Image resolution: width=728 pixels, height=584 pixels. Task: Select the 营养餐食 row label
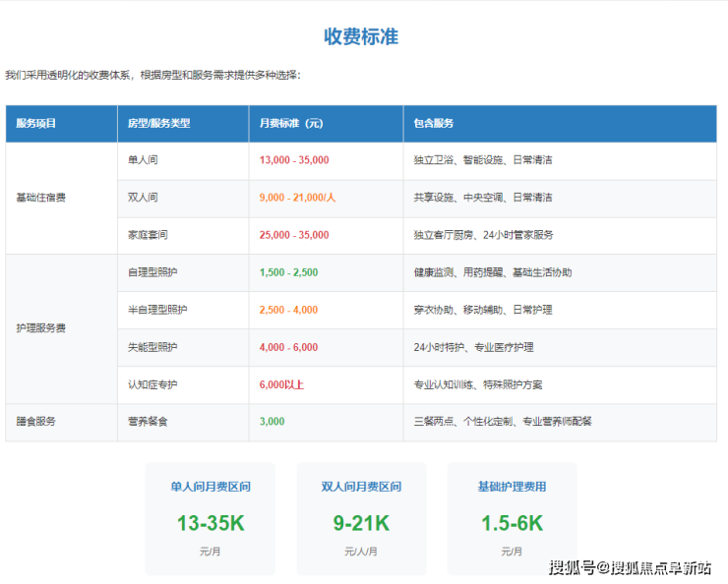coord(149,422)
